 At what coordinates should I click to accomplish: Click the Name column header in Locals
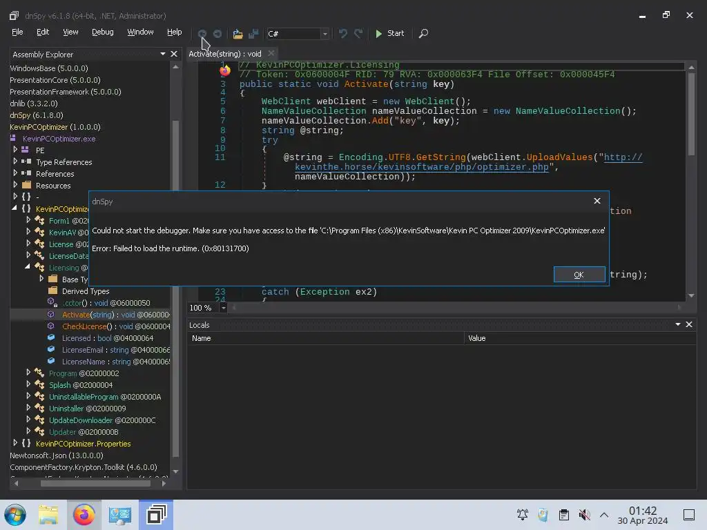[325, 338]
